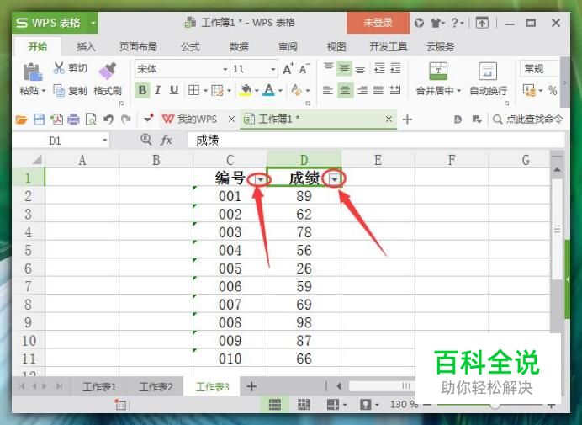Image resolution: width=582 pixels, height=425 pixels.
Task: Select the 工作表2 sheet tab
Action: 156,387
